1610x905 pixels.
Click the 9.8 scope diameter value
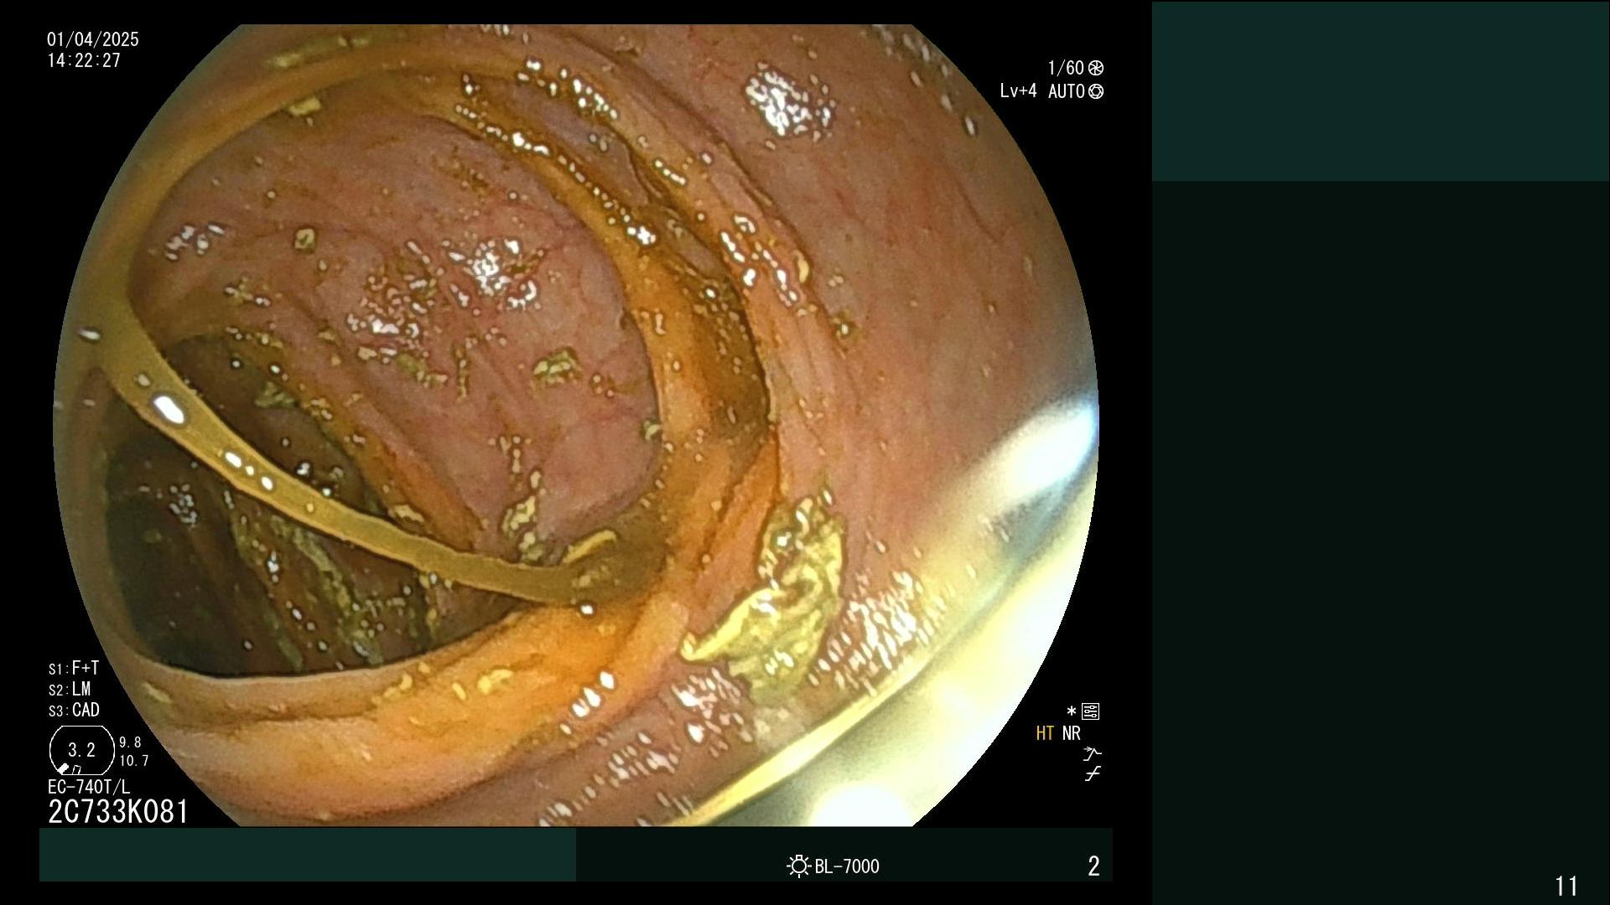tap(130, 742)
